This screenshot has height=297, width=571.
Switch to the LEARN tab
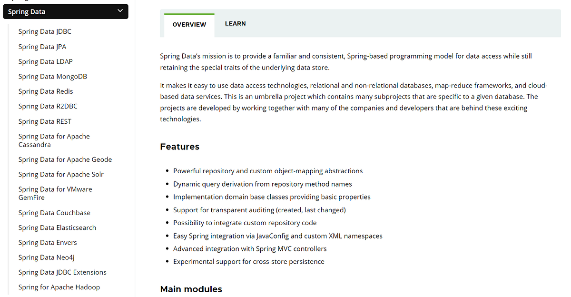point(235,23)
